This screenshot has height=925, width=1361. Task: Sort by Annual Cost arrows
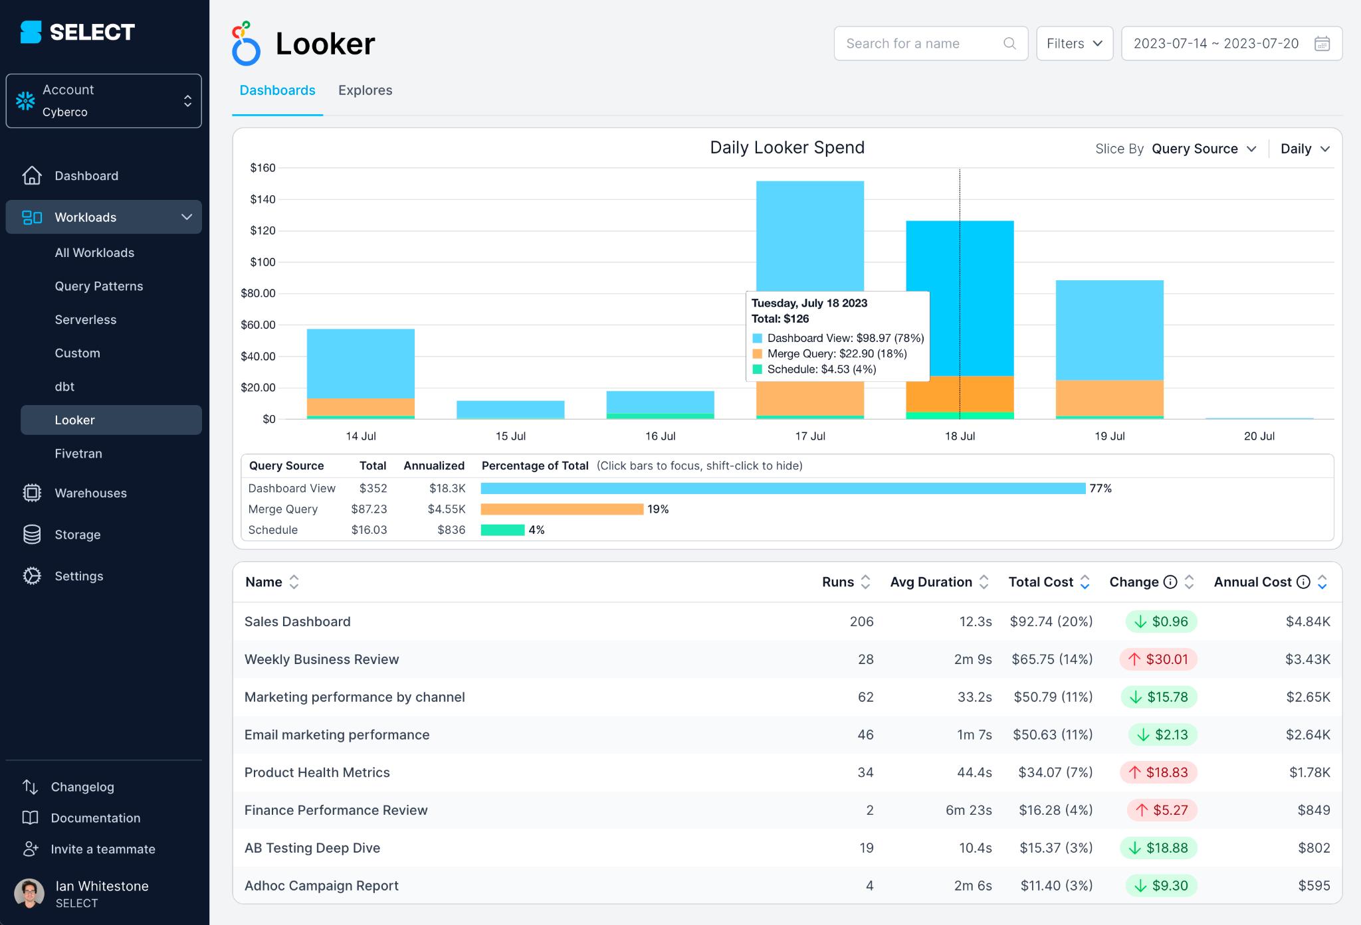(1322, 582)
